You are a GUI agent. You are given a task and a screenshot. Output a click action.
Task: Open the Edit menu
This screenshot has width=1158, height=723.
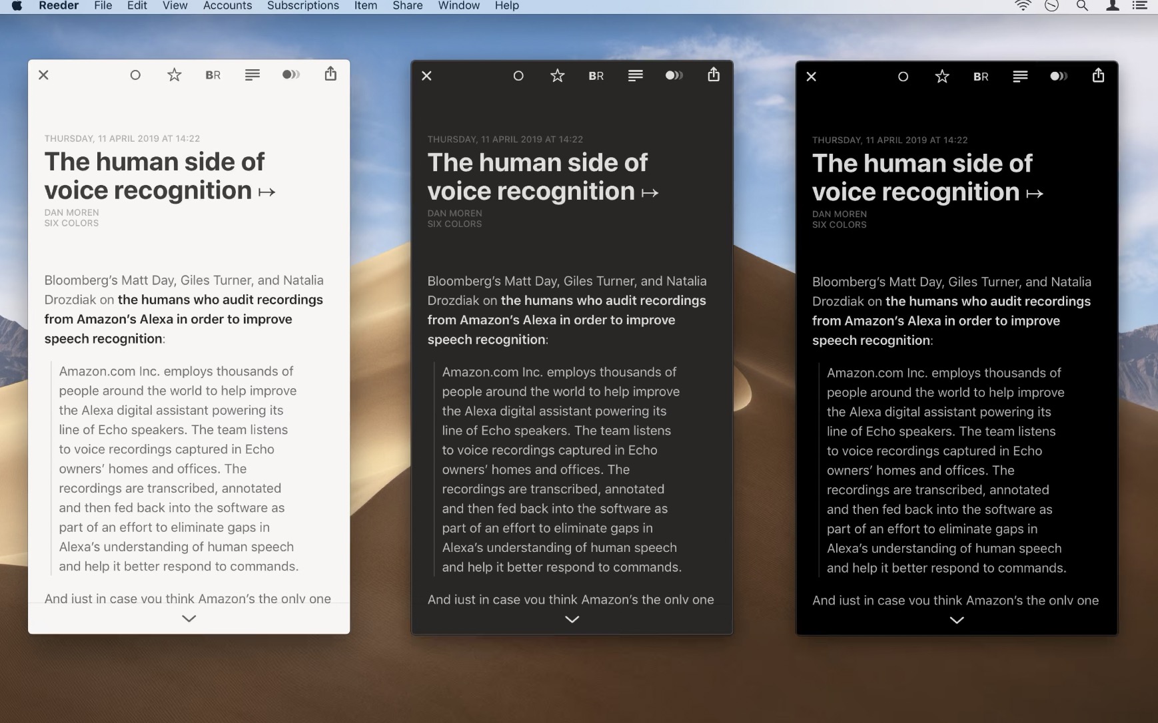[137, 6]
